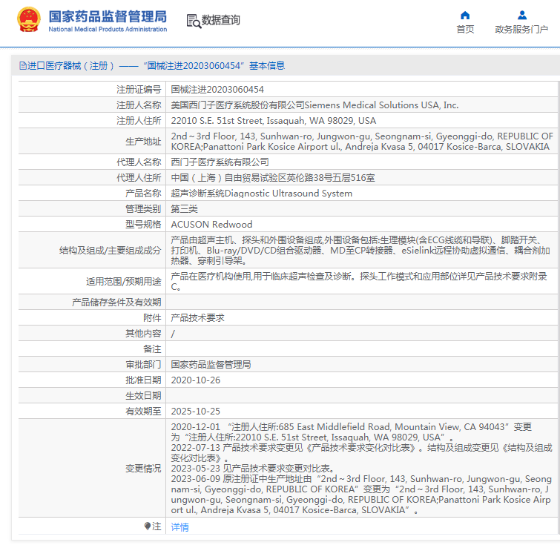Click 代理人住所 Shanghai address value
560x545 pixels.
click(273, 178)
